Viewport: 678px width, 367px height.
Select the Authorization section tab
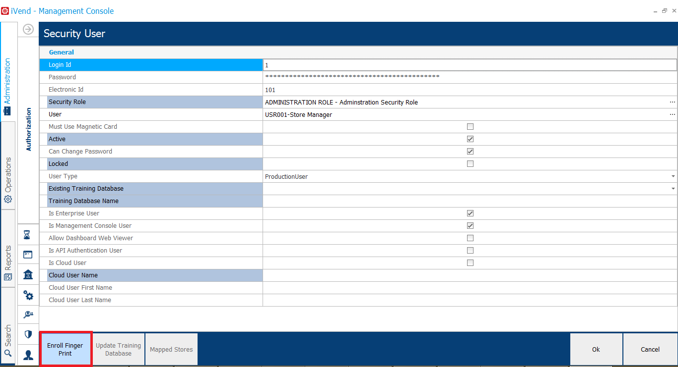pyautogui.click(x=28, y=129)
